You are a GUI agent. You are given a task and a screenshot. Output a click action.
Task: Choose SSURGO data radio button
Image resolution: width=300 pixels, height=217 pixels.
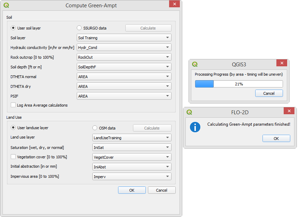tap(79, 28)
